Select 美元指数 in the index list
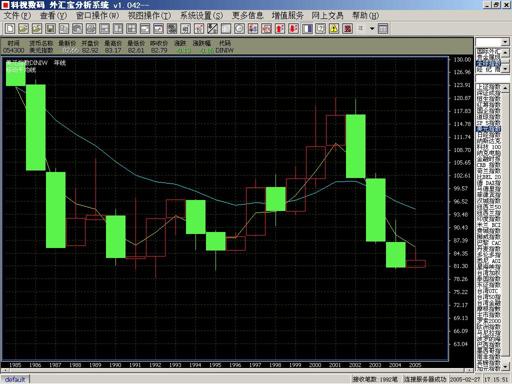The width and height of the screenshot is (512, 384). point(488,129)
